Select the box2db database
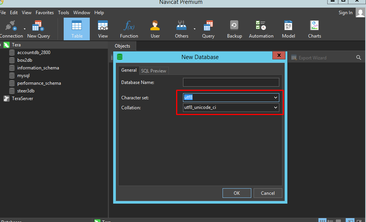This screenshot has width=366, height=222. coord(25,60)
